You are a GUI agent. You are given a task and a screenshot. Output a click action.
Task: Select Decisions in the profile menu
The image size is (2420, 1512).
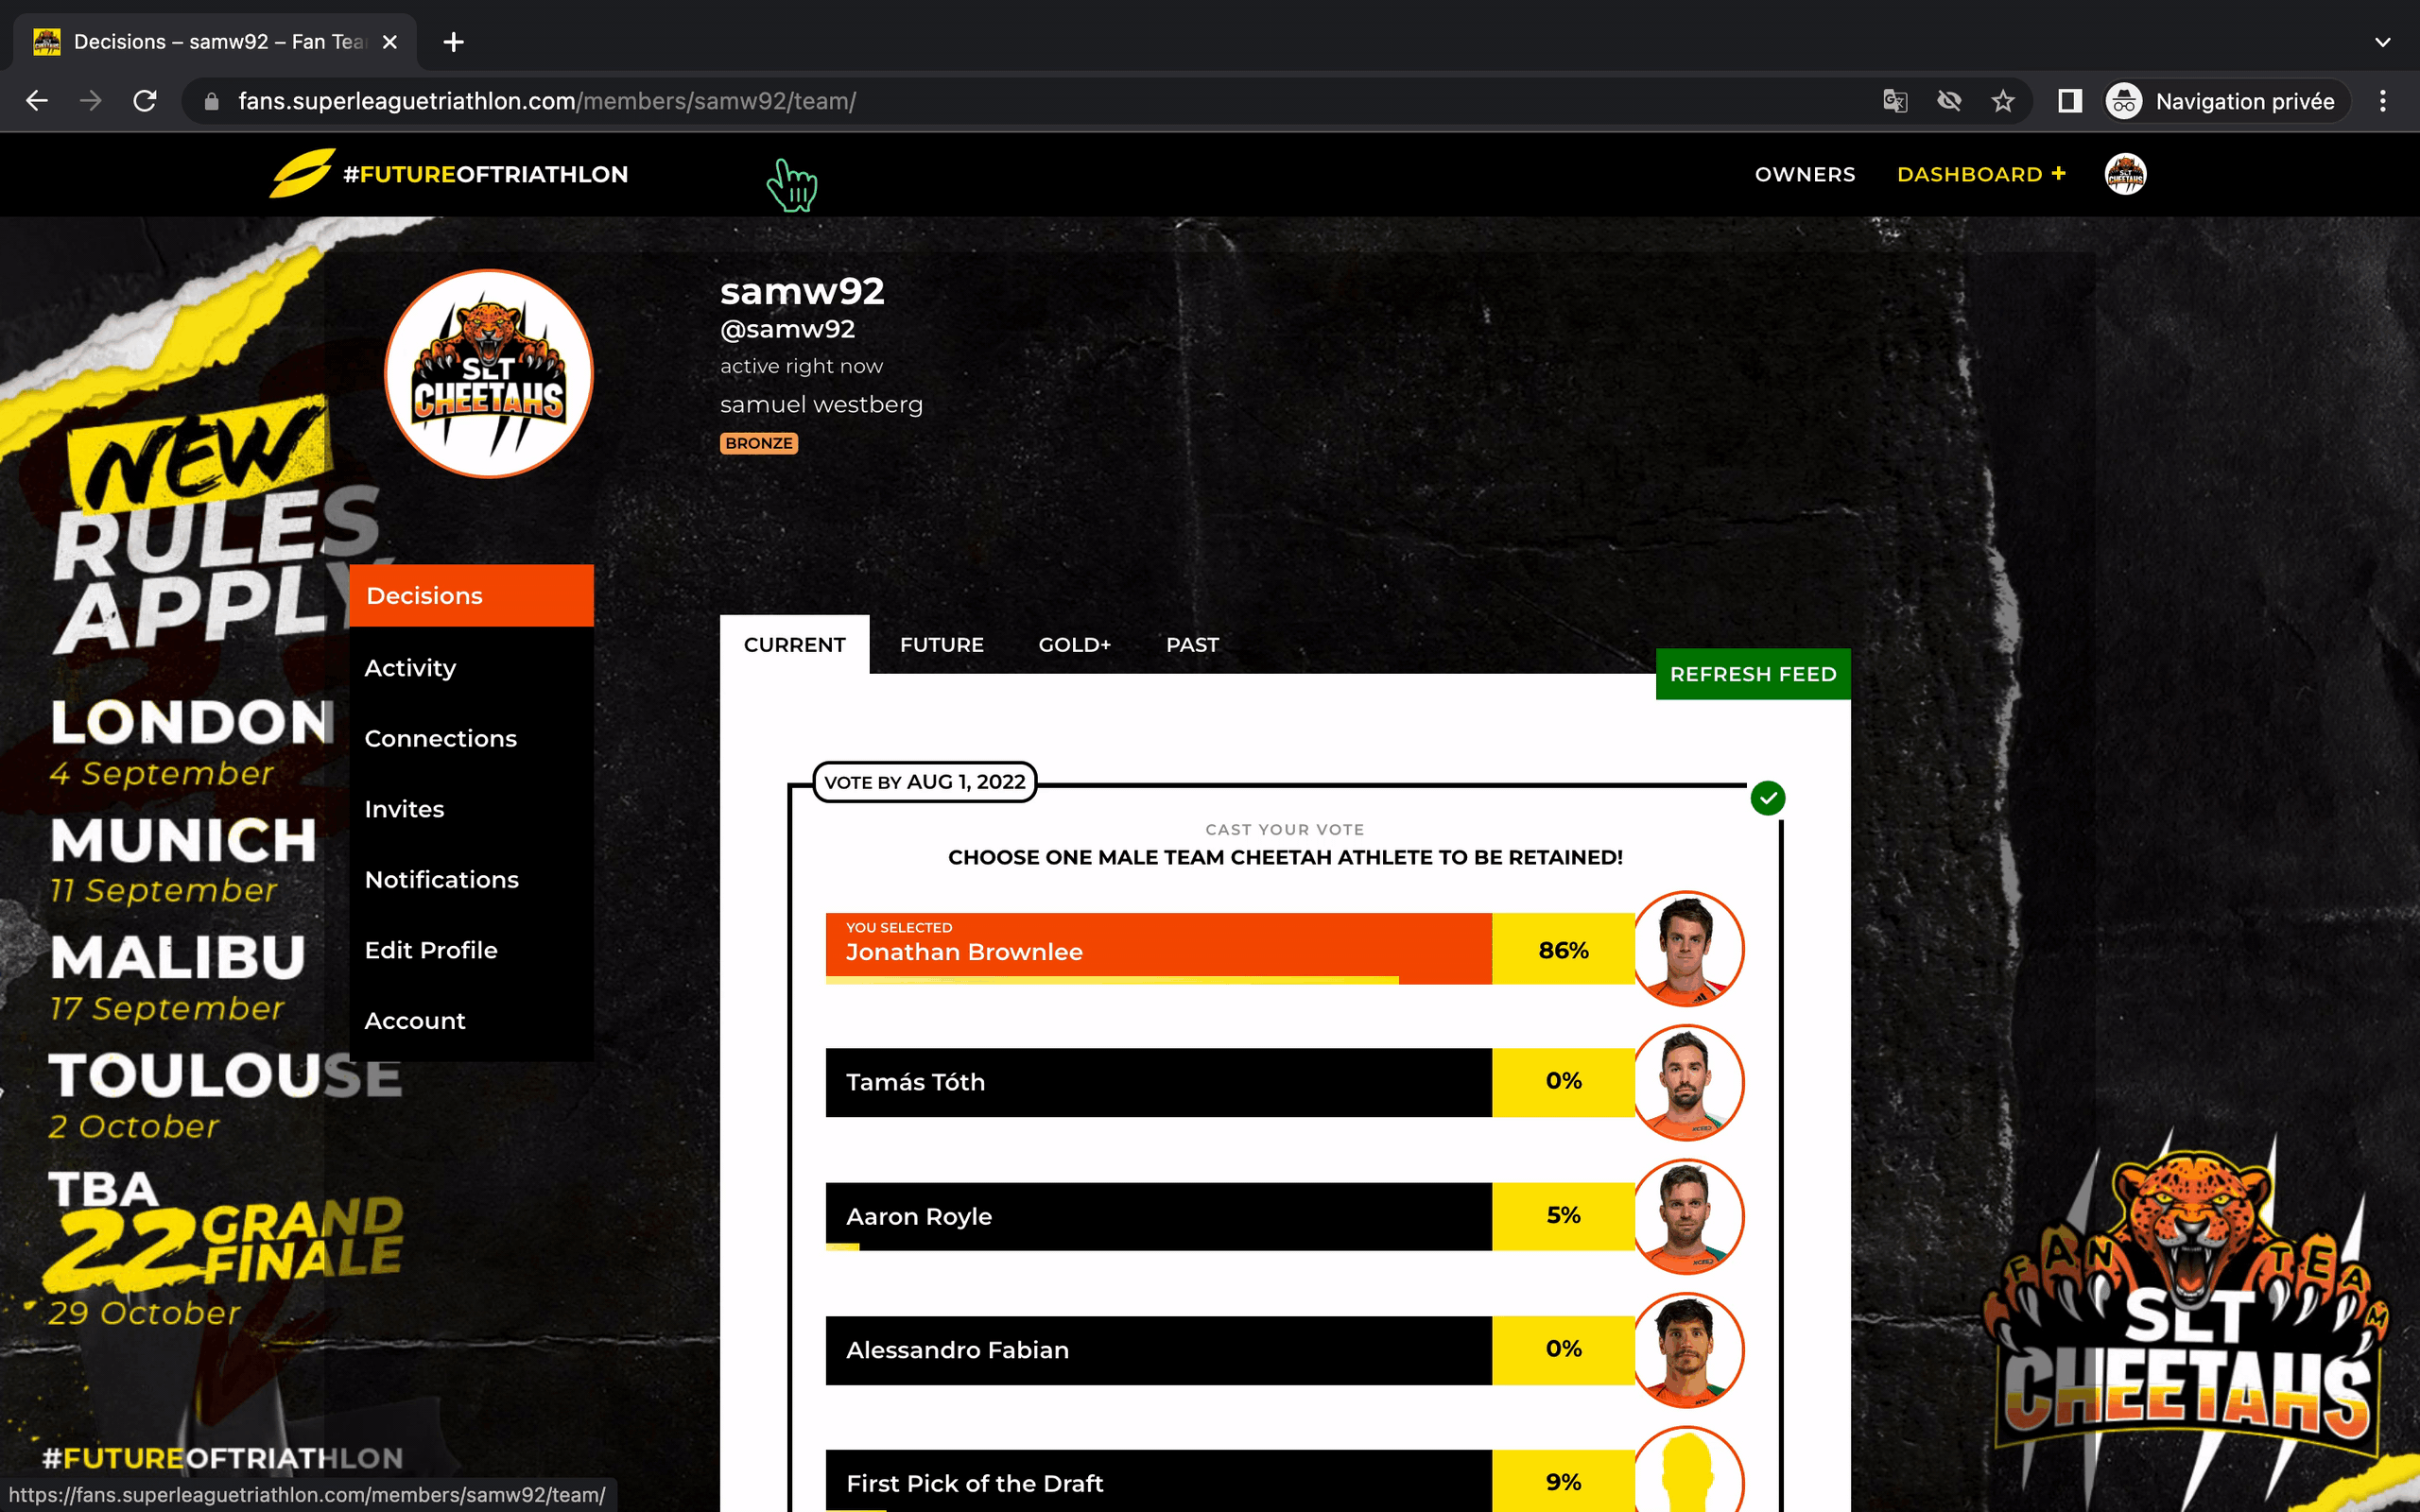point(471,596)
